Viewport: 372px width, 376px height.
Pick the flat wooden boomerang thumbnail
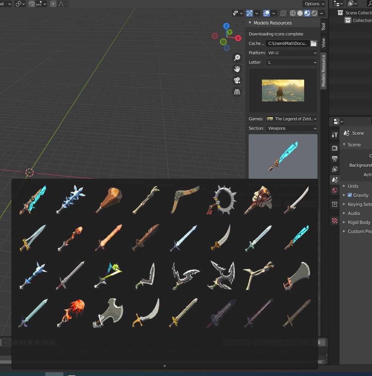pos(185,200)
